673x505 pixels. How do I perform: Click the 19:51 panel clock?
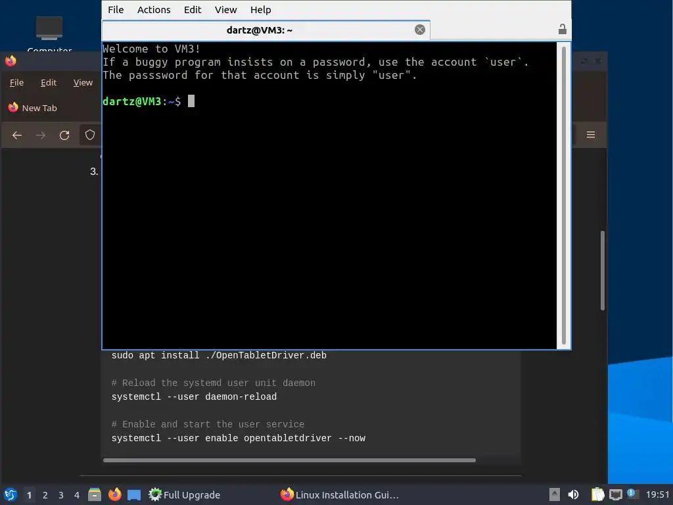657,494
